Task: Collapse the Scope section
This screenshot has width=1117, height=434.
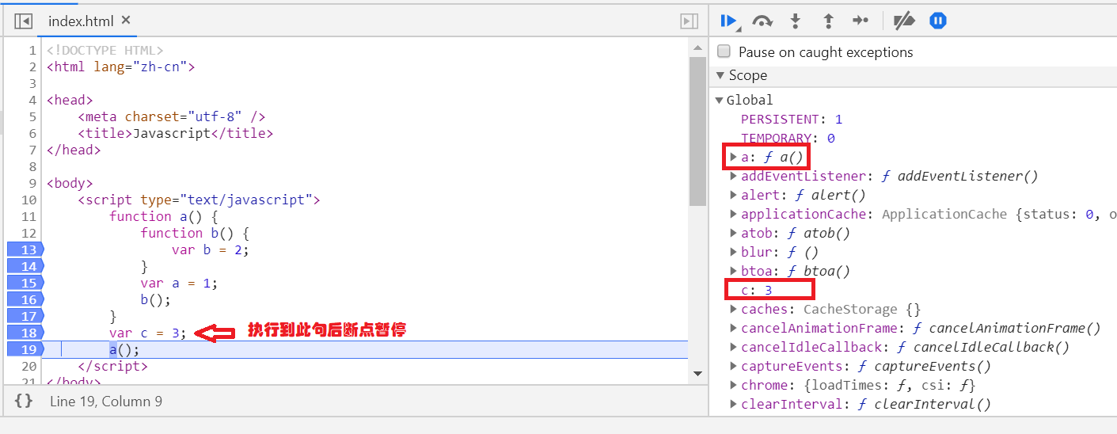Action: coord(720,75)
